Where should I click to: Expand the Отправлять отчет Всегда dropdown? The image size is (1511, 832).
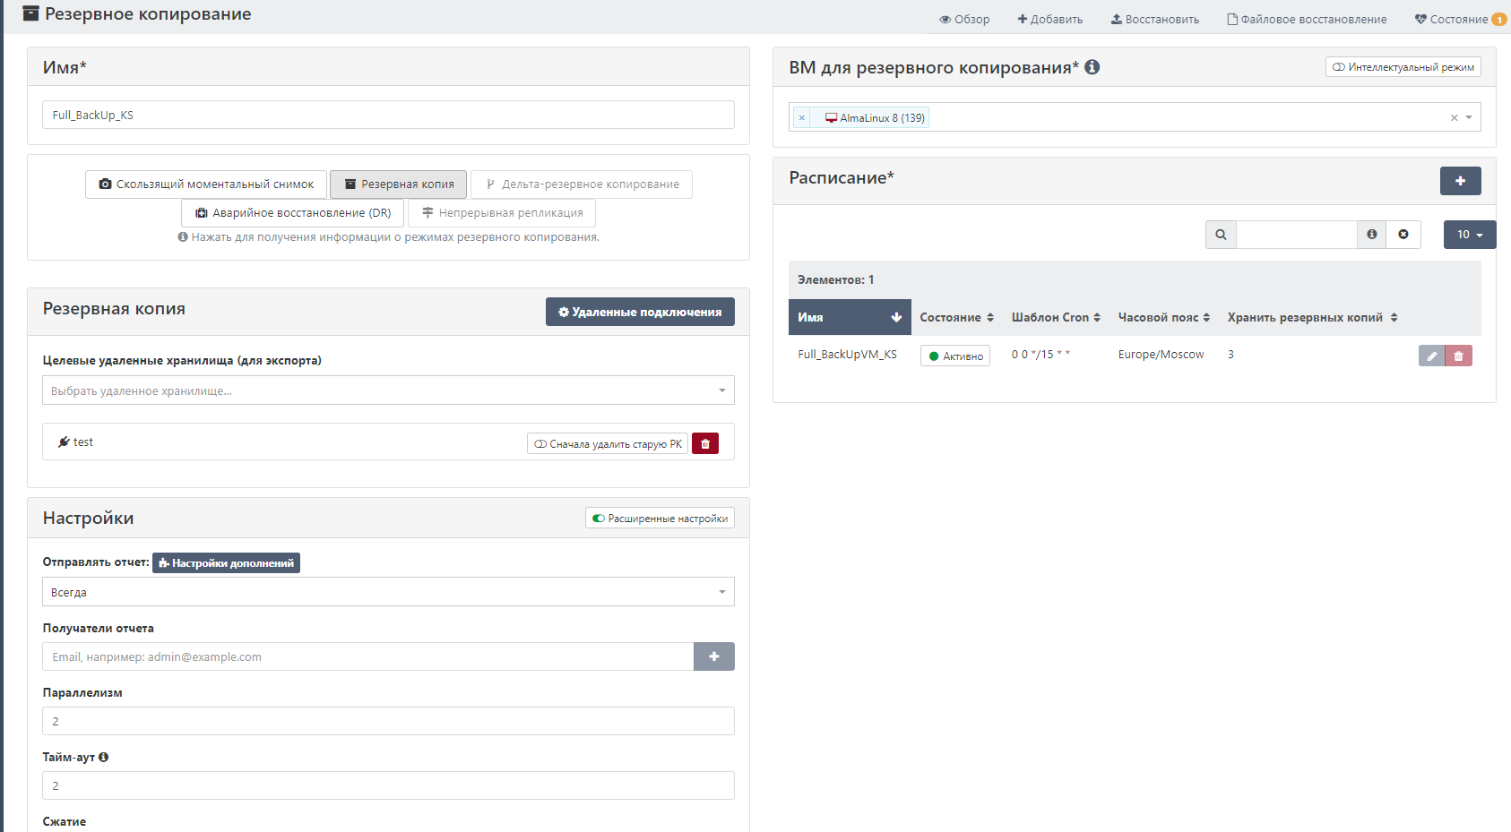click(388, 592)
